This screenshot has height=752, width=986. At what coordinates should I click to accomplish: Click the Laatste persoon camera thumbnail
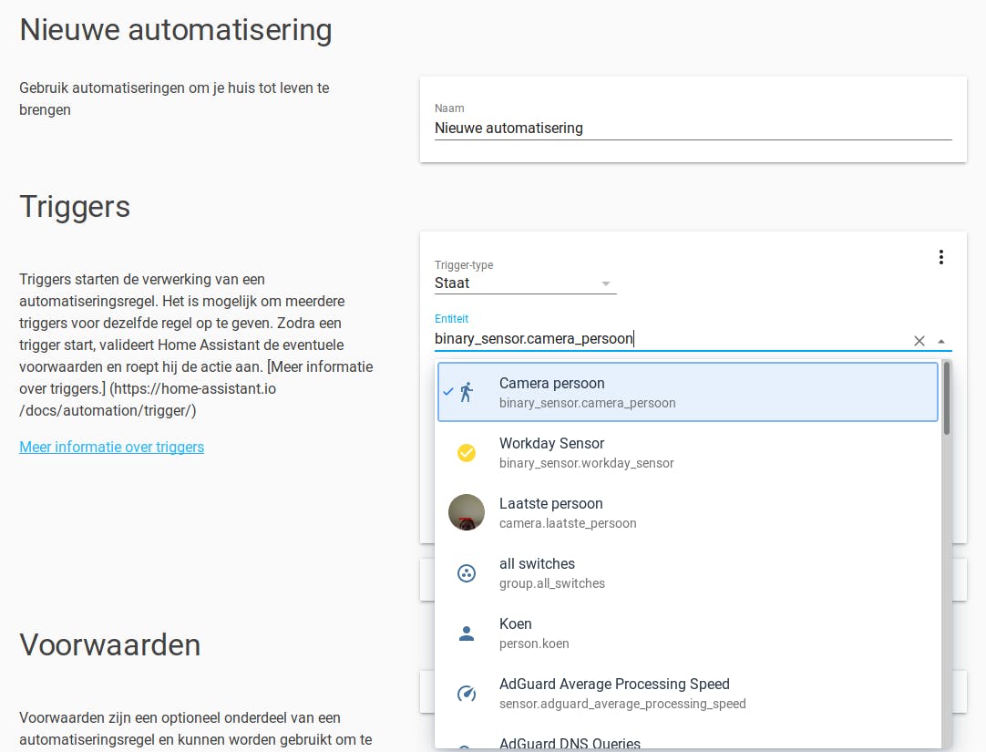(x=467, y=513)
